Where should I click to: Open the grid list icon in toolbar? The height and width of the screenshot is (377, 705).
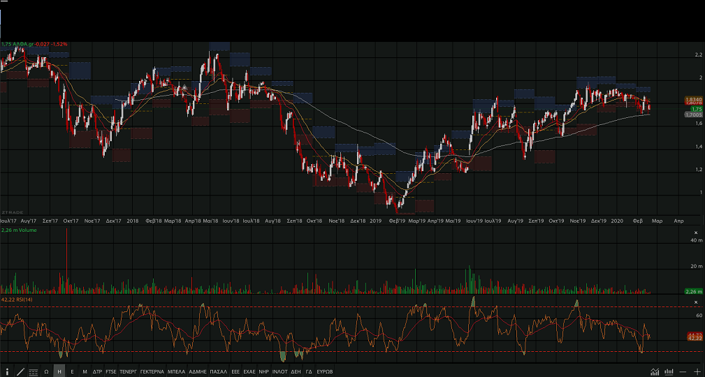pyautogui.click(x=33, y=372)
